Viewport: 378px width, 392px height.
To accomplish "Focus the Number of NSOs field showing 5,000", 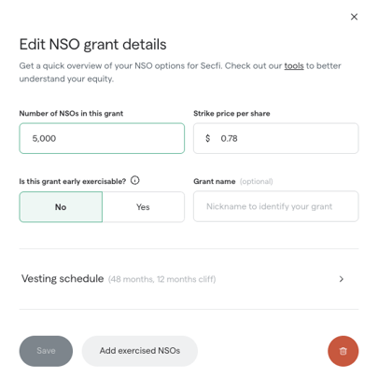I will (x=102, y=138).
